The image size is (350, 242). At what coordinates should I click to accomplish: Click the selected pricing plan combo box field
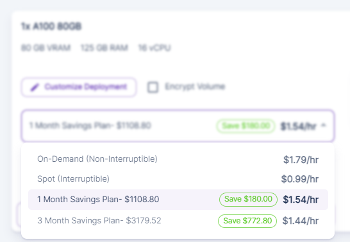pyautogui.click(x=178, y=126)
